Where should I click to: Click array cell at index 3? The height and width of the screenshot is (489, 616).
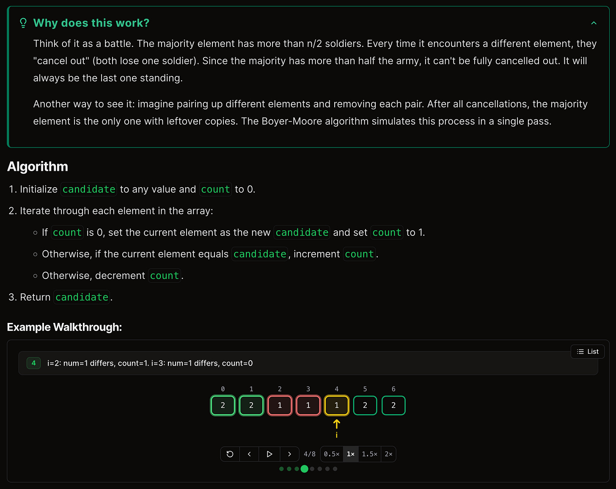(x=308, y=405)
